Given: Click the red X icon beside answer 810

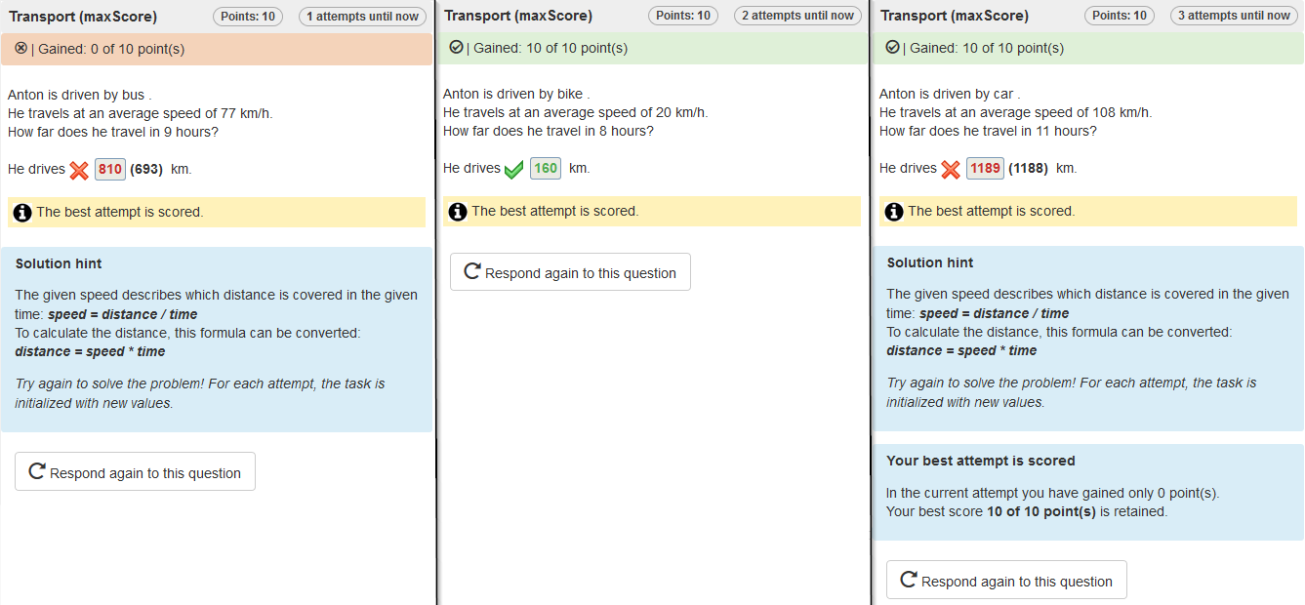Looking at the screenshot, I should click(79, 170).
